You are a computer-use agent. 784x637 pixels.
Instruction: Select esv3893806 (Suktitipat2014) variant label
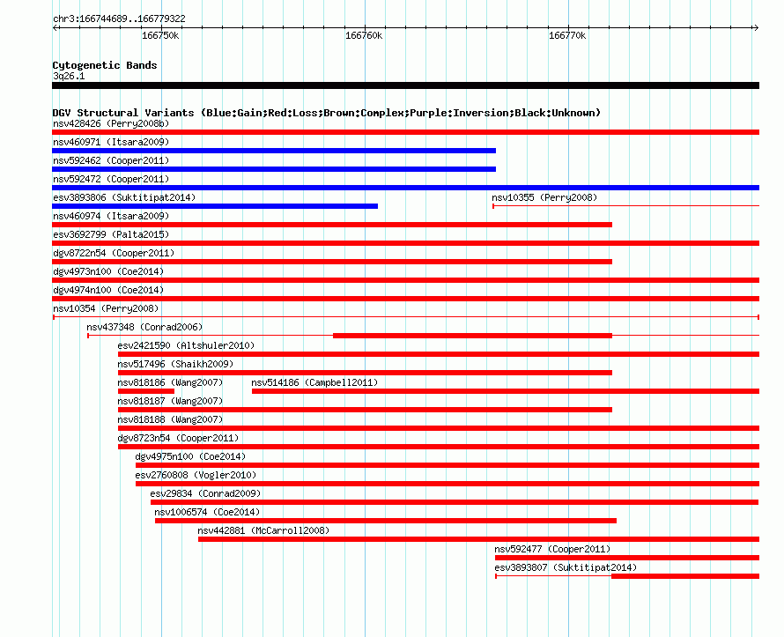[x=124, y=197]
